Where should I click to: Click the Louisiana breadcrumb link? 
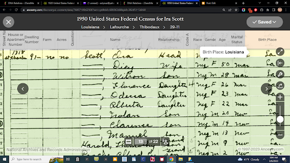(90, 27)
